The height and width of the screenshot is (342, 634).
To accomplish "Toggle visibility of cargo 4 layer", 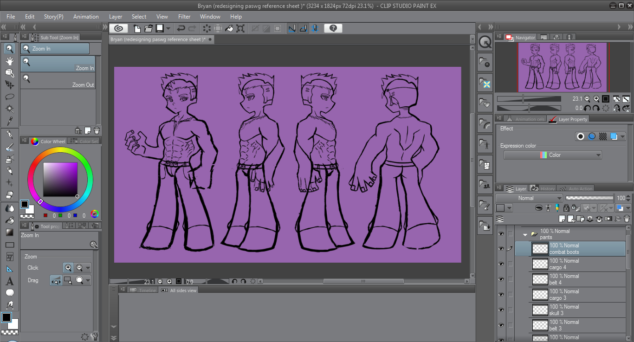I will (500, 264).
